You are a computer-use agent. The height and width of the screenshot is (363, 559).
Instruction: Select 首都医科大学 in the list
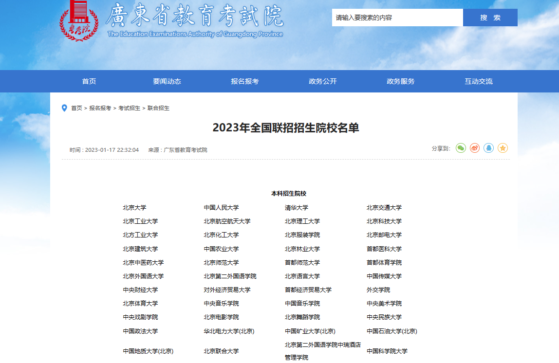pos(384,249)
